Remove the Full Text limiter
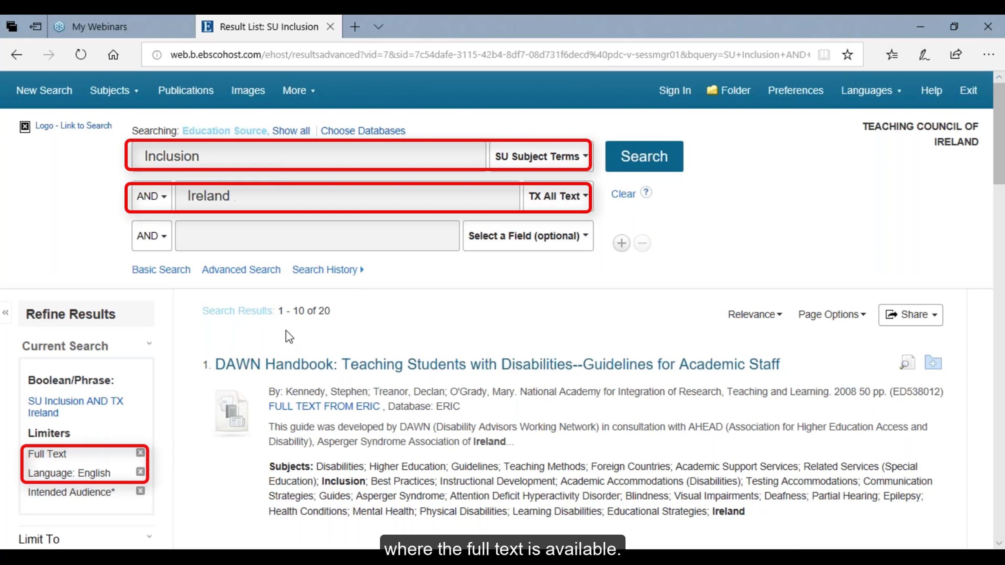Screen dimensions: 1005x565 click(141, 452)
